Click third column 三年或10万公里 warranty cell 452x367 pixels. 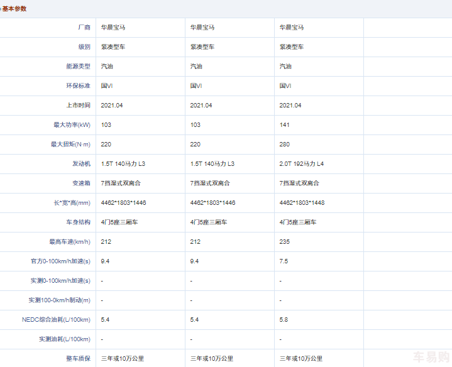301,358
